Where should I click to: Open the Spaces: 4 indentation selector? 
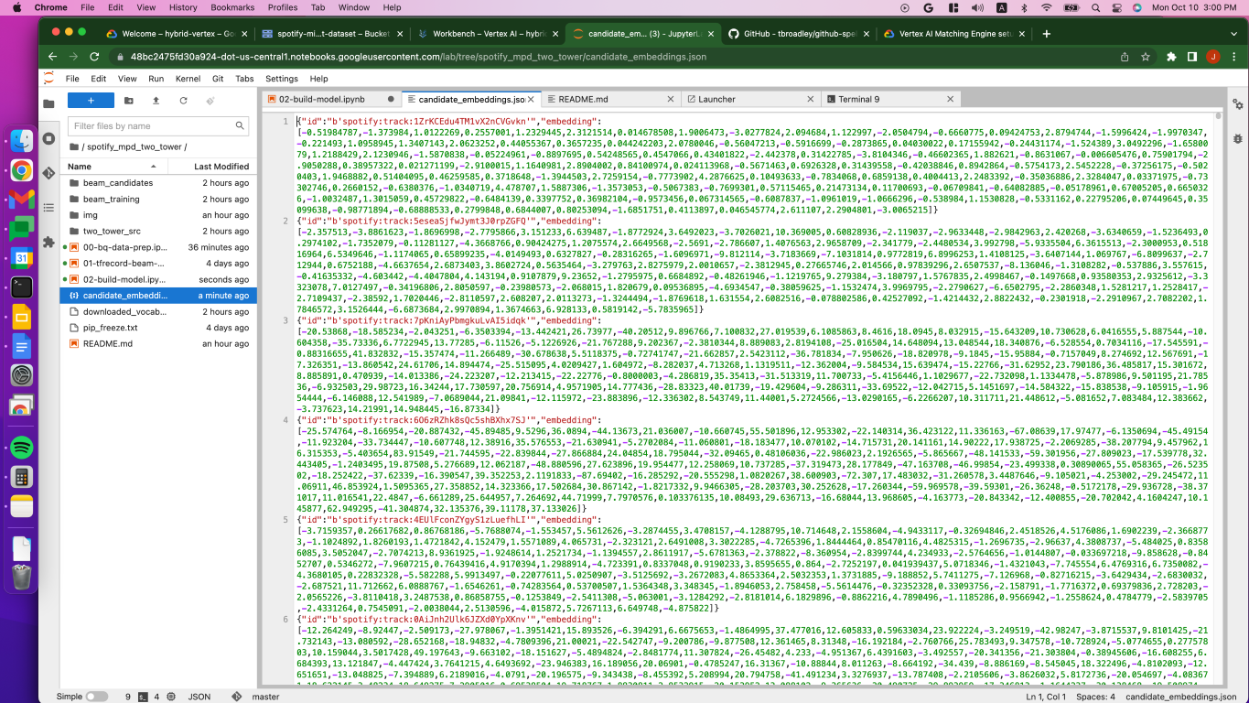(x=1094, y=697)
